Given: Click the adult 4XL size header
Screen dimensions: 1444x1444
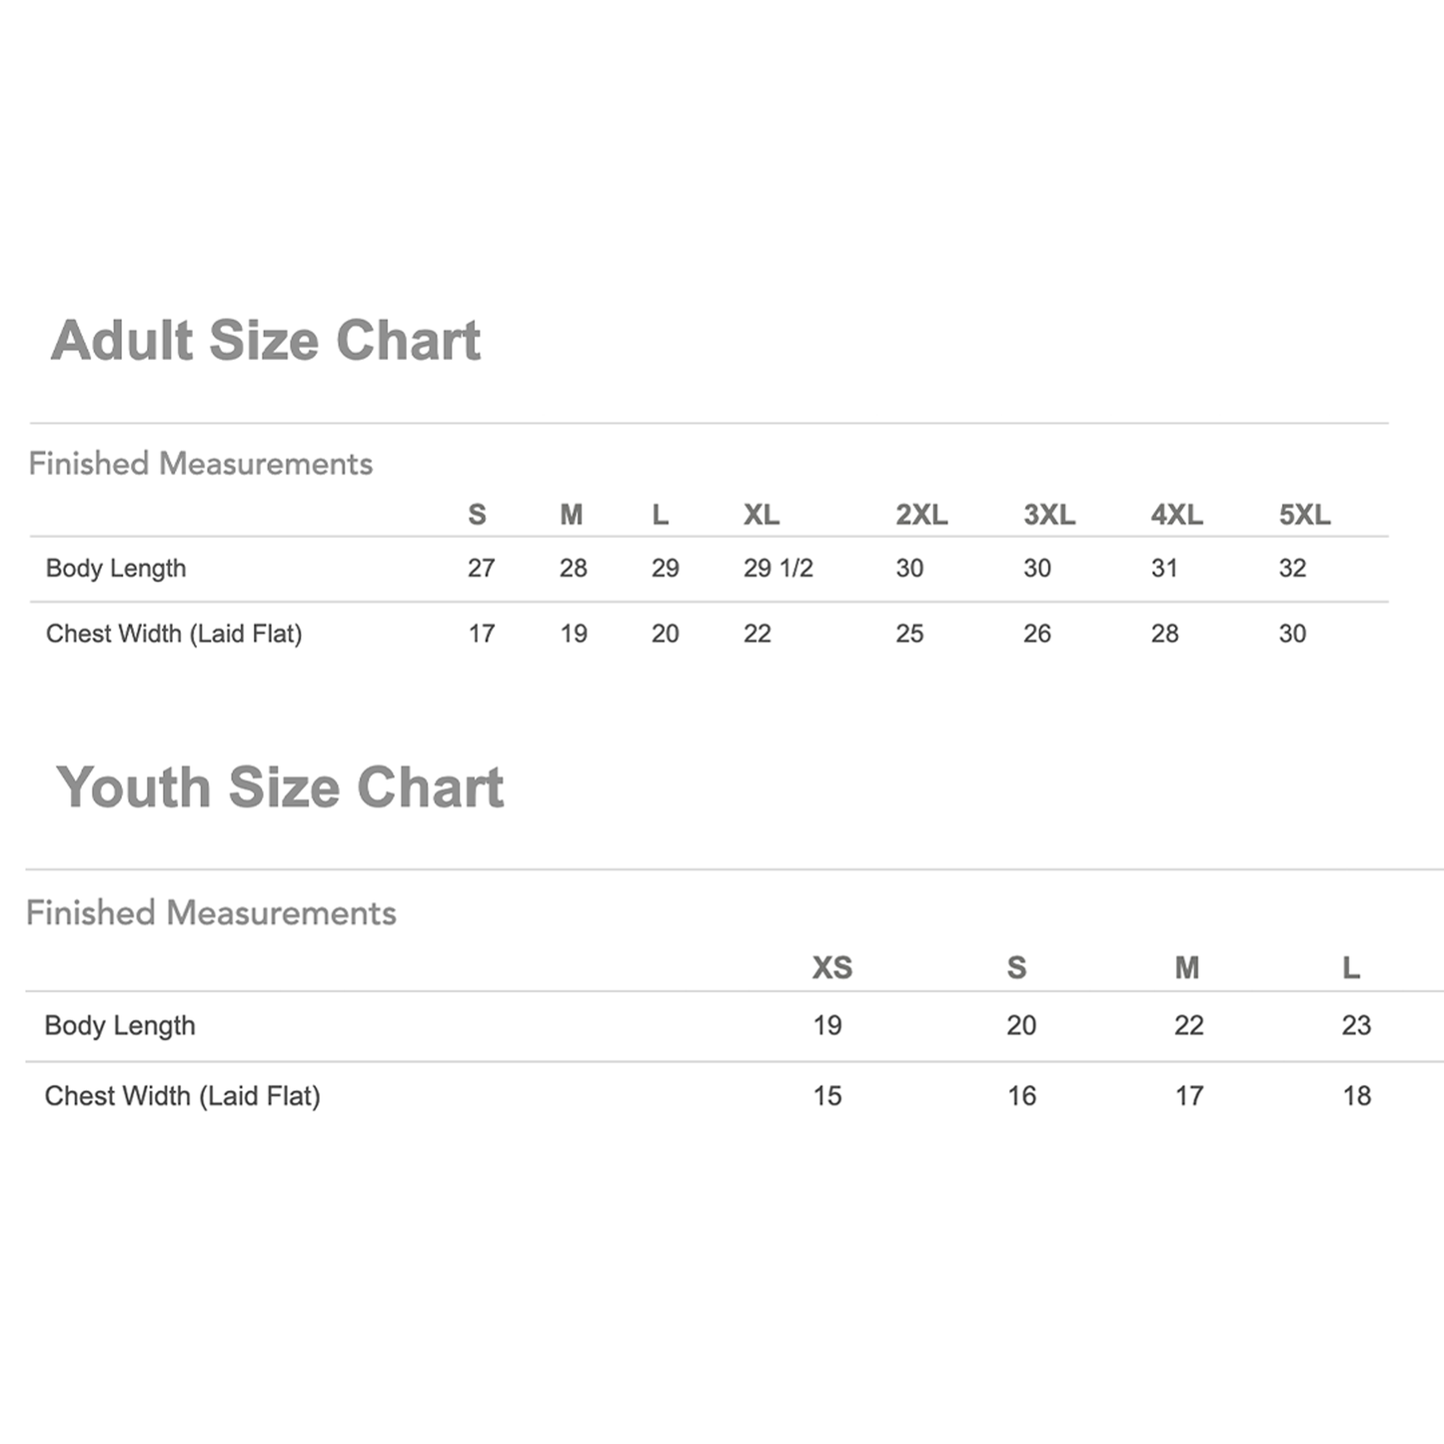Looking at the screenshot, I should [1176, 515].
